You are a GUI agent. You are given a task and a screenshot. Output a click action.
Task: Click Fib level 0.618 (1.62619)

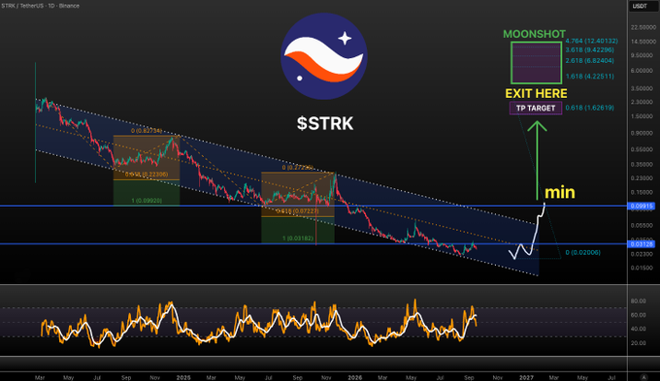coord(589,108)
